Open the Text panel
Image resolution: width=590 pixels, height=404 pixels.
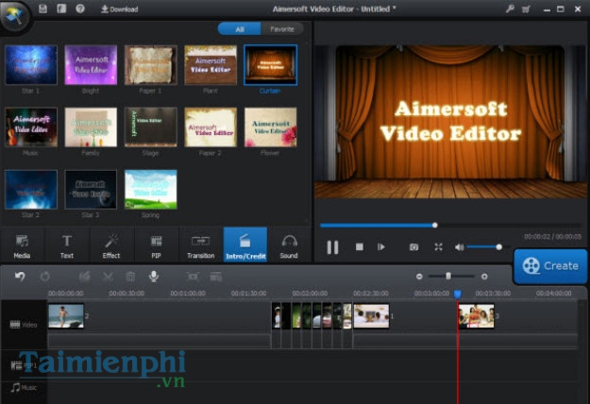coord(67,245)
